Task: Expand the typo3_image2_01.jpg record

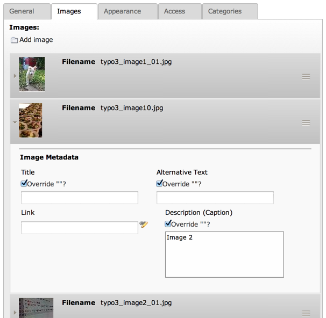Action: (x=15, y=313)
